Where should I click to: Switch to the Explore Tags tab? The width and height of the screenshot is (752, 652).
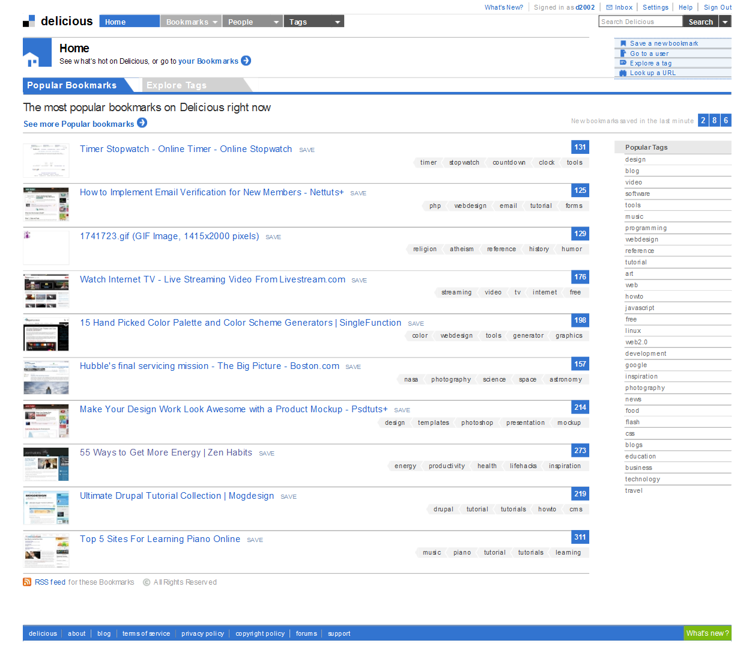coord(177,85)
